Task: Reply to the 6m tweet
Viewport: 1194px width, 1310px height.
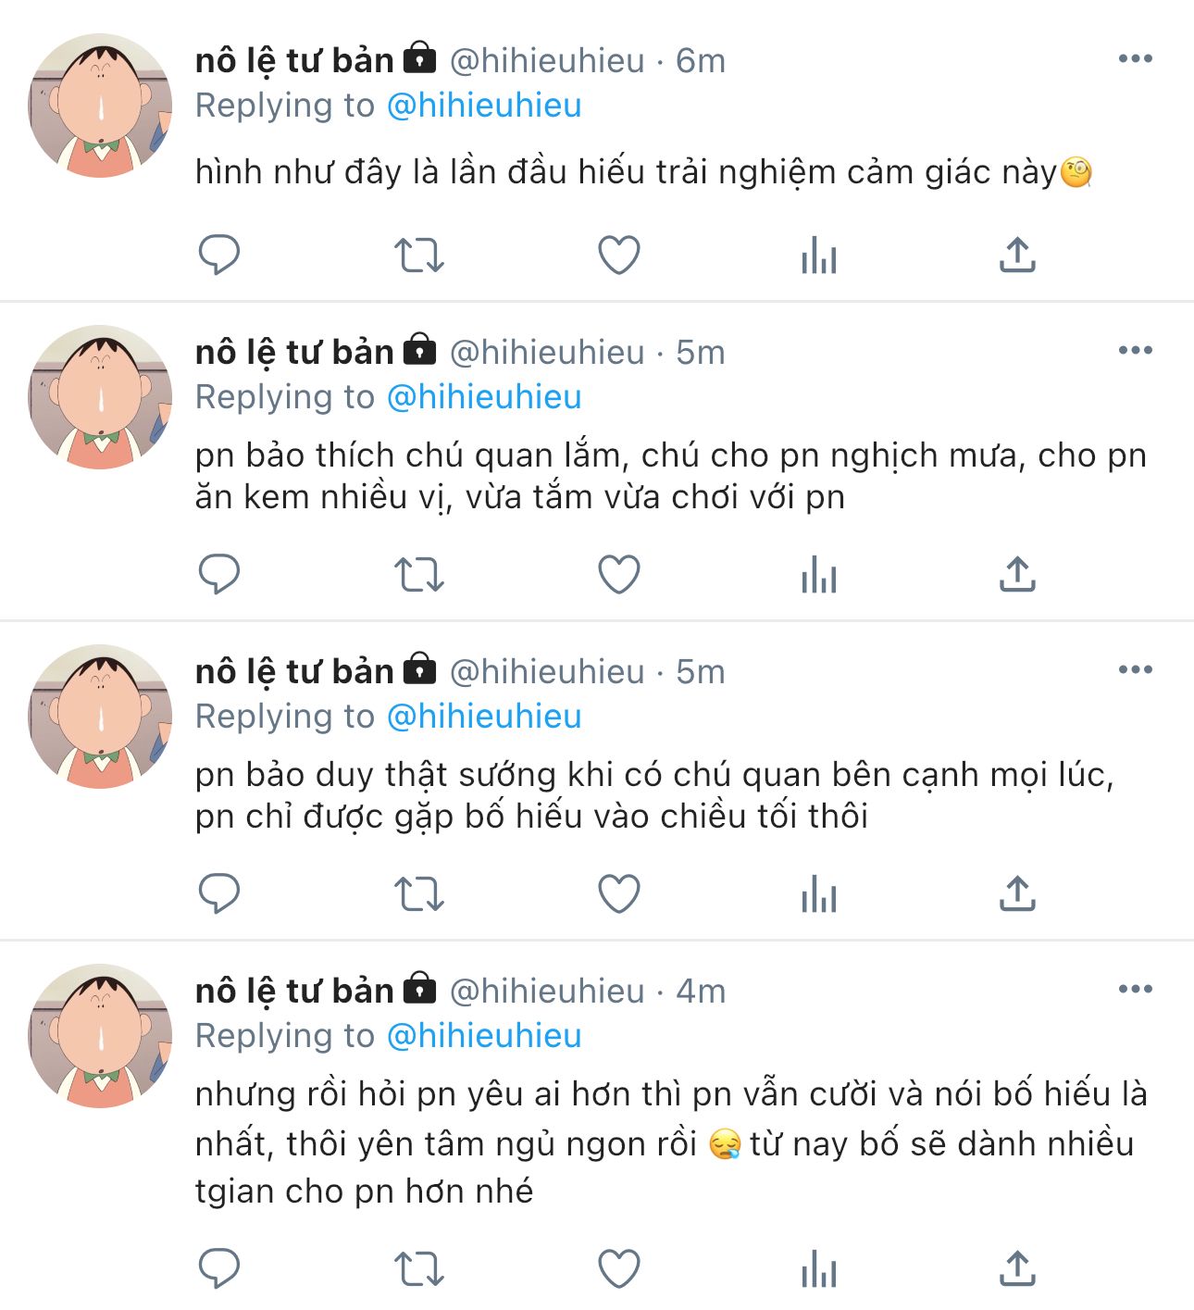Action: point(219,255)
